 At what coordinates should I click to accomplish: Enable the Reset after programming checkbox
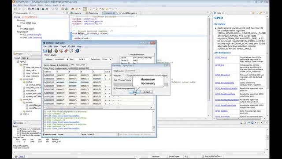click(115, 88)
